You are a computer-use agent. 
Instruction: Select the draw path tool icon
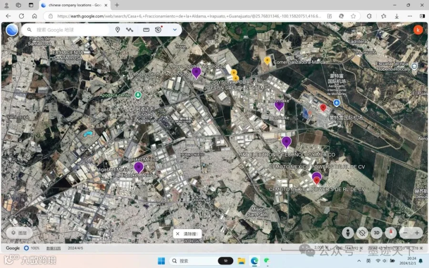[130, 30]
